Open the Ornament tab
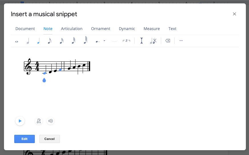The height and width of the screenshot is (155, 249). point(101,29)
